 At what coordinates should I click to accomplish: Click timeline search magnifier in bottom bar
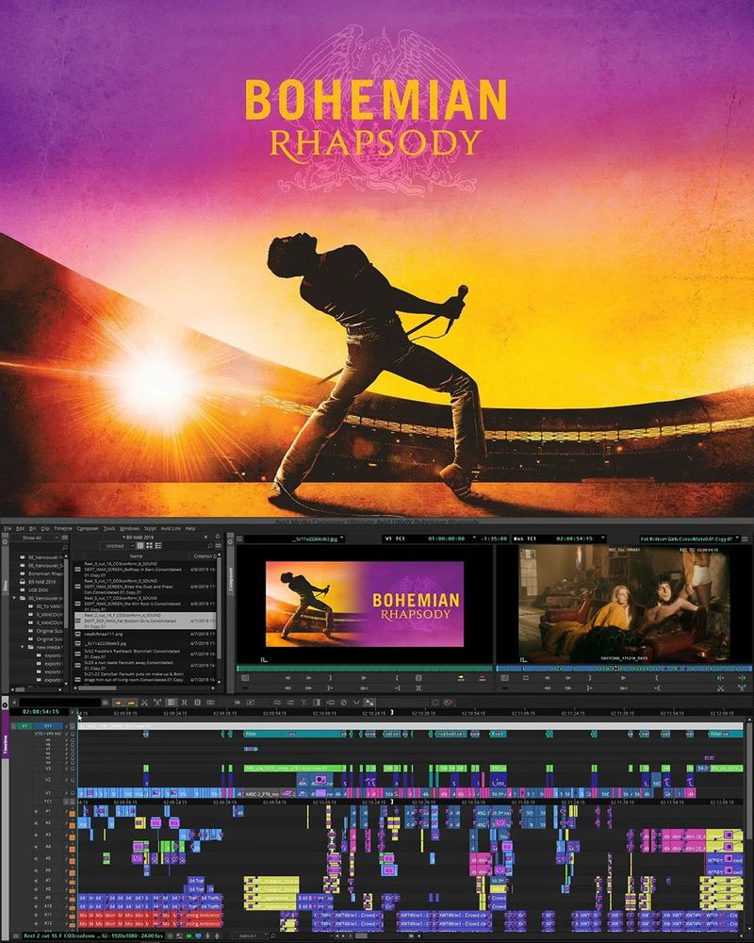[274, 935]
